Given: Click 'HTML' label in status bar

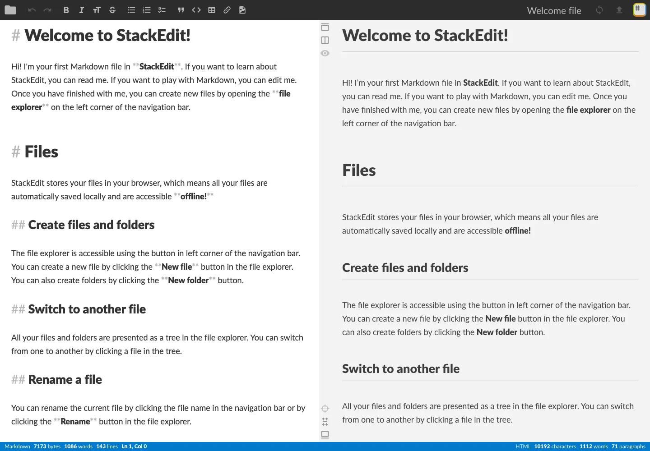Looking at the screenshot, I should coord(523,446).
